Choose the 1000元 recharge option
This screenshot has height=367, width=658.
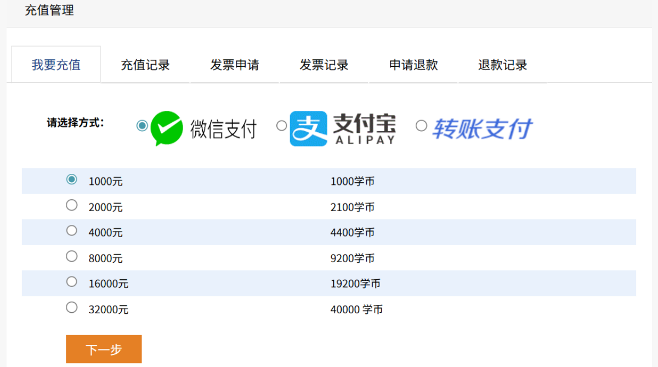coord(72,179)
